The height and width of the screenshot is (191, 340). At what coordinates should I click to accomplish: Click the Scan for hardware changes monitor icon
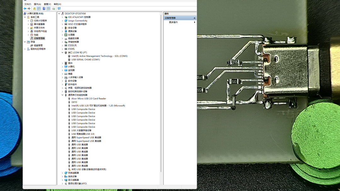pyautogui.click(x=59, y=9)
